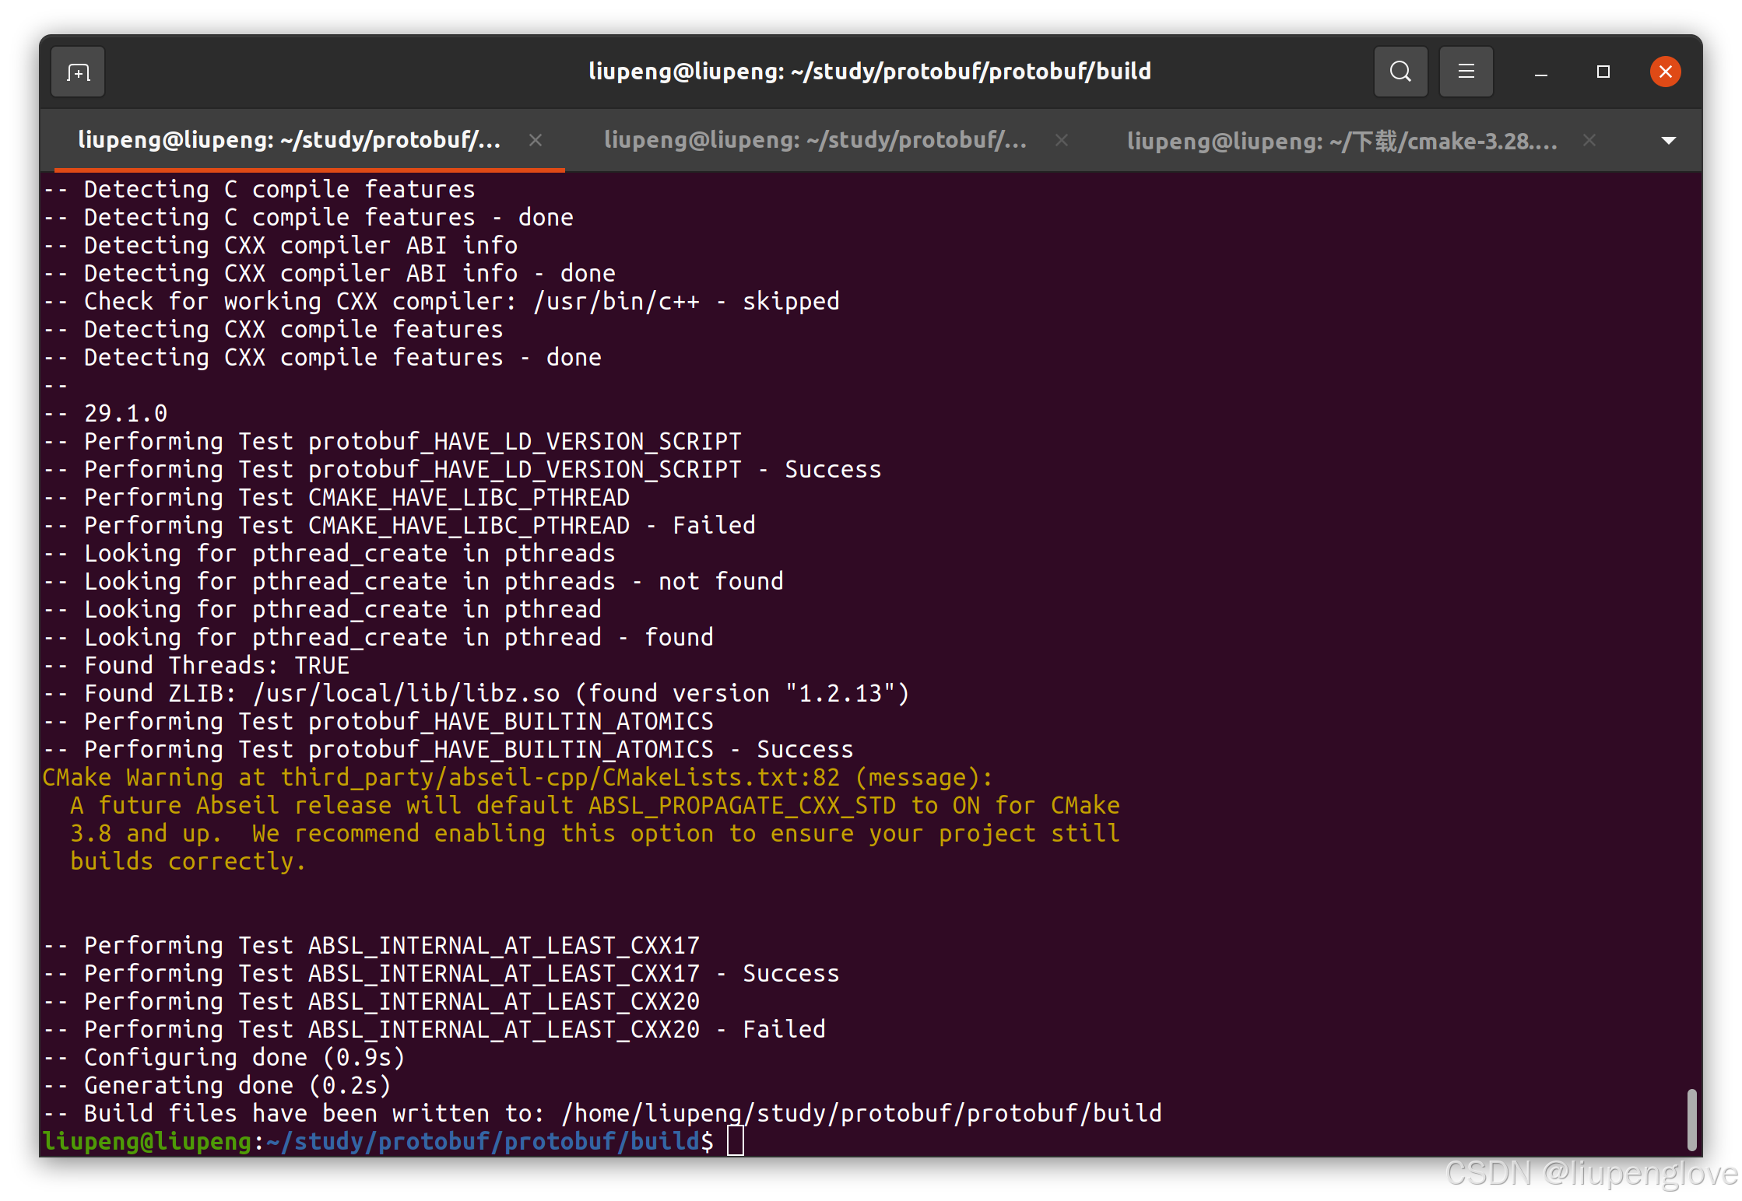Click the 'Found Threads: TRUE' line
This screenshot has height=1201, width=1742.
coord(196,665)
